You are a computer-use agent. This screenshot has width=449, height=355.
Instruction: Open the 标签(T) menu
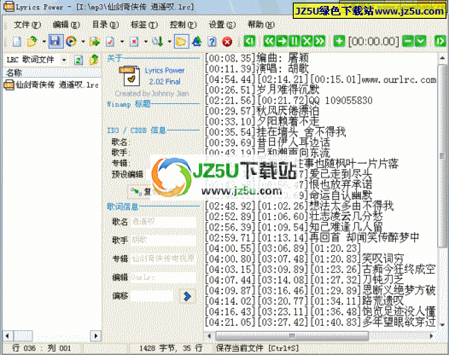point(144,25)
